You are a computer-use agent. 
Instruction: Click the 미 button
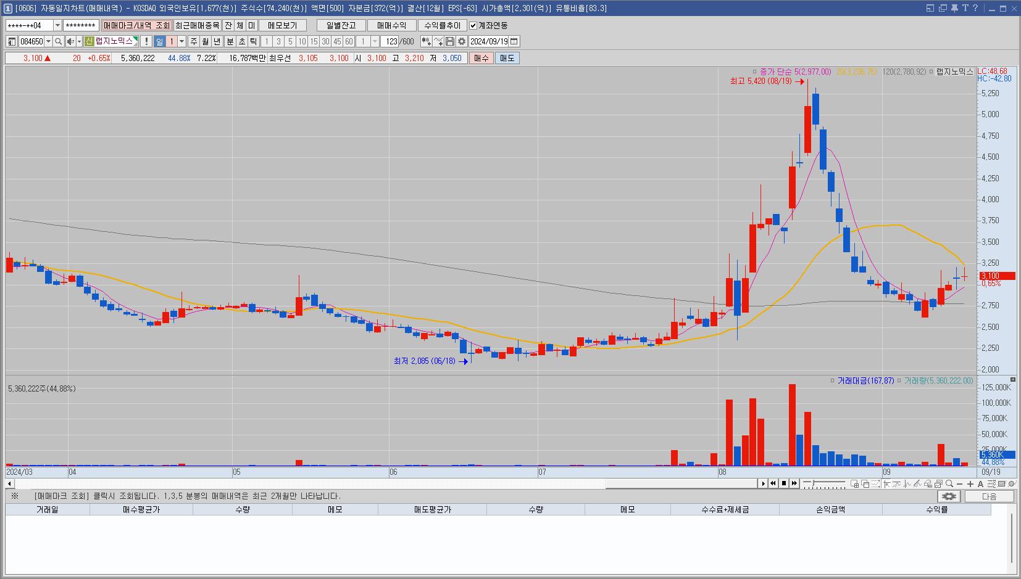pyautogui.click(x=251, y=25)
